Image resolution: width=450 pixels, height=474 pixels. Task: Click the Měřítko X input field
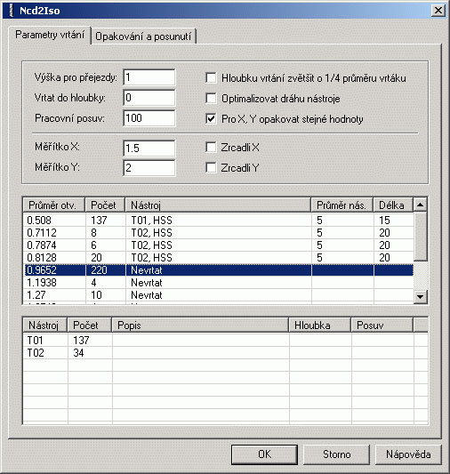tap(149, 149)
